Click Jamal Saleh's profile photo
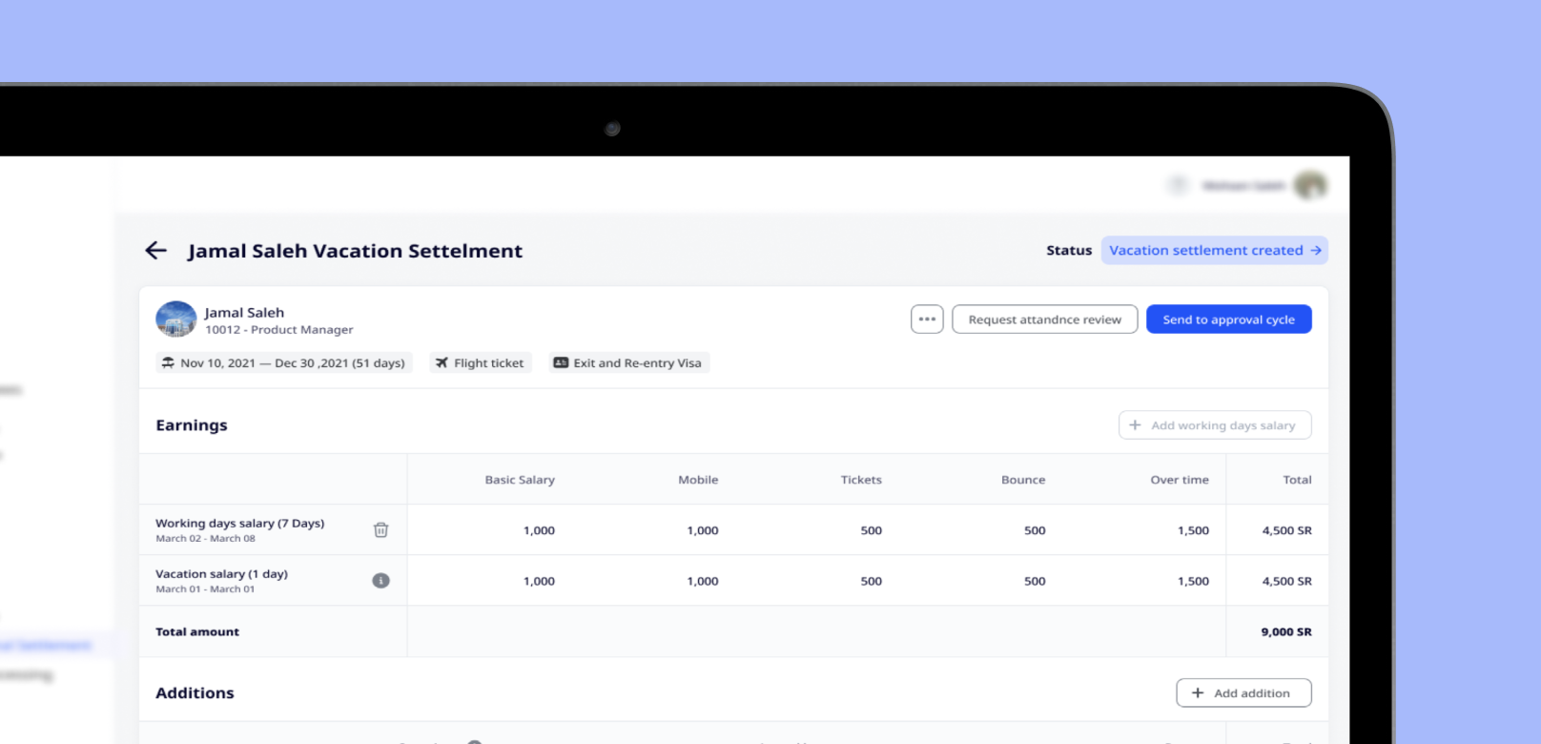The image size is (1541, 744). (x=176, y=320)
